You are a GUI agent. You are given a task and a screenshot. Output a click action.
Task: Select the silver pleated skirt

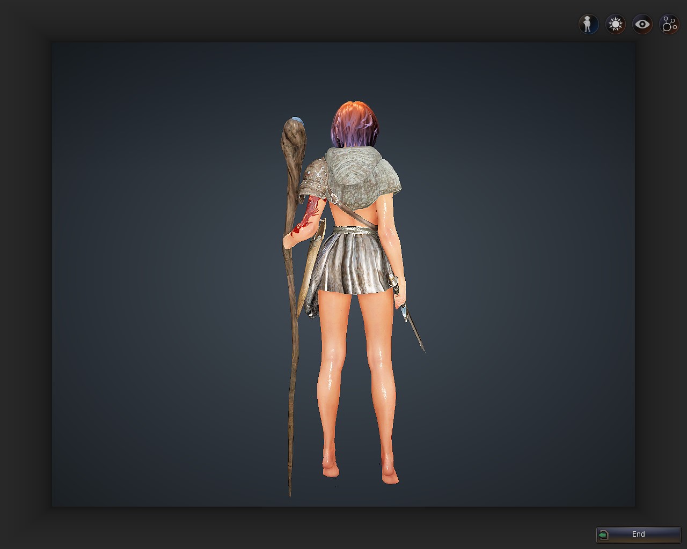[353, 263]
